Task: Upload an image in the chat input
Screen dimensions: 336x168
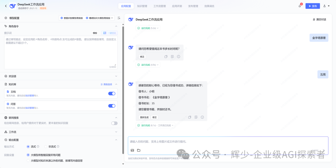Action: [x=132, y=150]
